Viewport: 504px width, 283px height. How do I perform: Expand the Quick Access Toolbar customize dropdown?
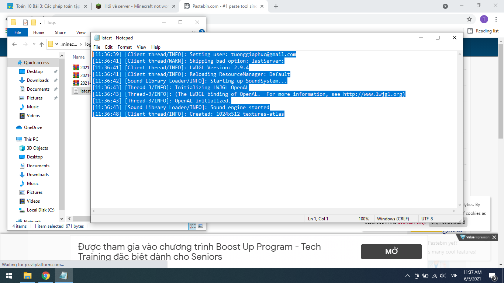[41, 23]
